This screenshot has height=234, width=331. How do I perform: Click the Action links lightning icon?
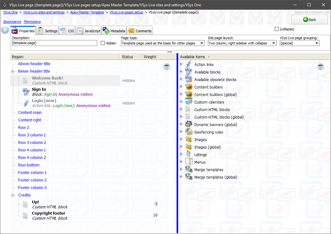click(x=189, y=64)
